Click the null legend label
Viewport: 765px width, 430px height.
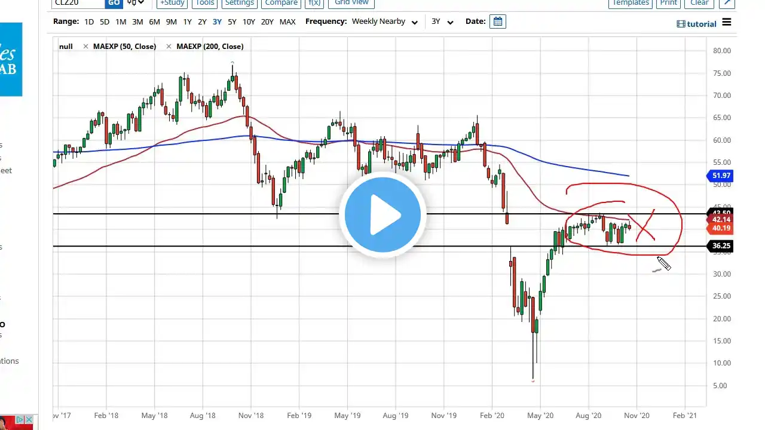click(x=66, y=47)
